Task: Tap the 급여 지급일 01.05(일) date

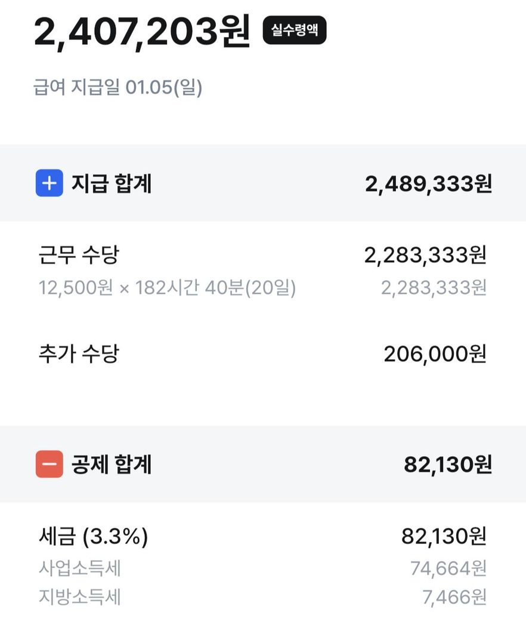Action: [x=117, y=88]
